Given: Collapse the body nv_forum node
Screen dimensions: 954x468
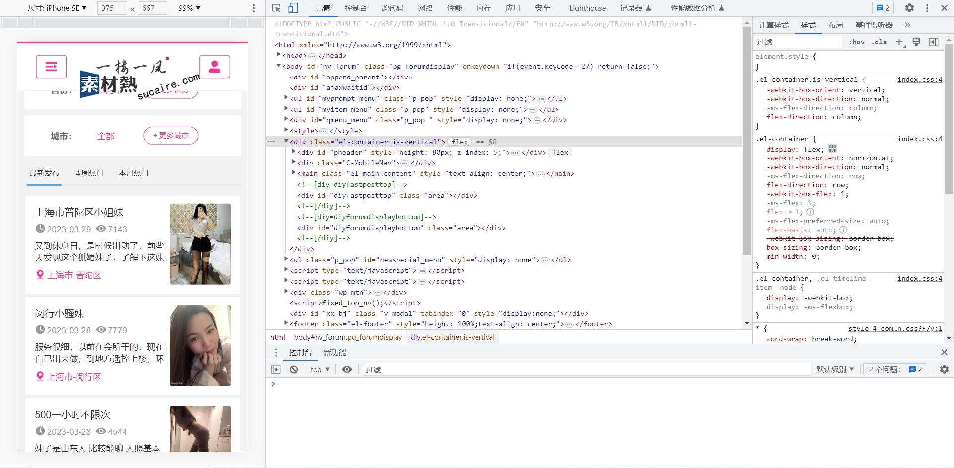Looking at the screenshot, I should tap(279, 66).
